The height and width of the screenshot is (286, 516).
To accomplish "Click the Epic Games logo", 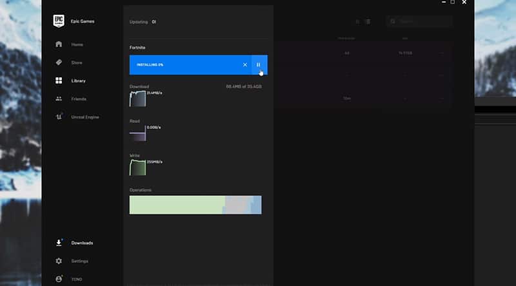I will tap(59, 21).
